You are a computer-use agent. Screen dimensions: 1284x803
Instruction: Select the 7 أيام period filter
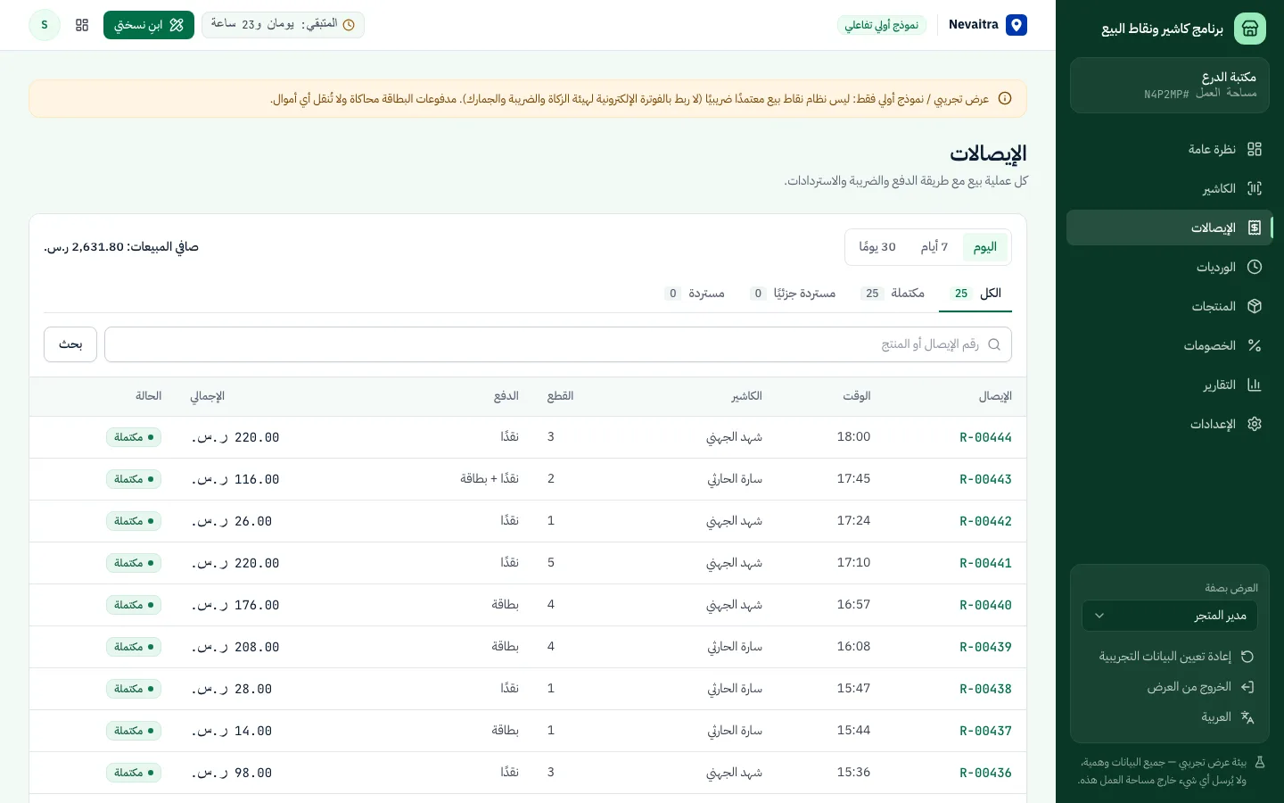[934, 247]
